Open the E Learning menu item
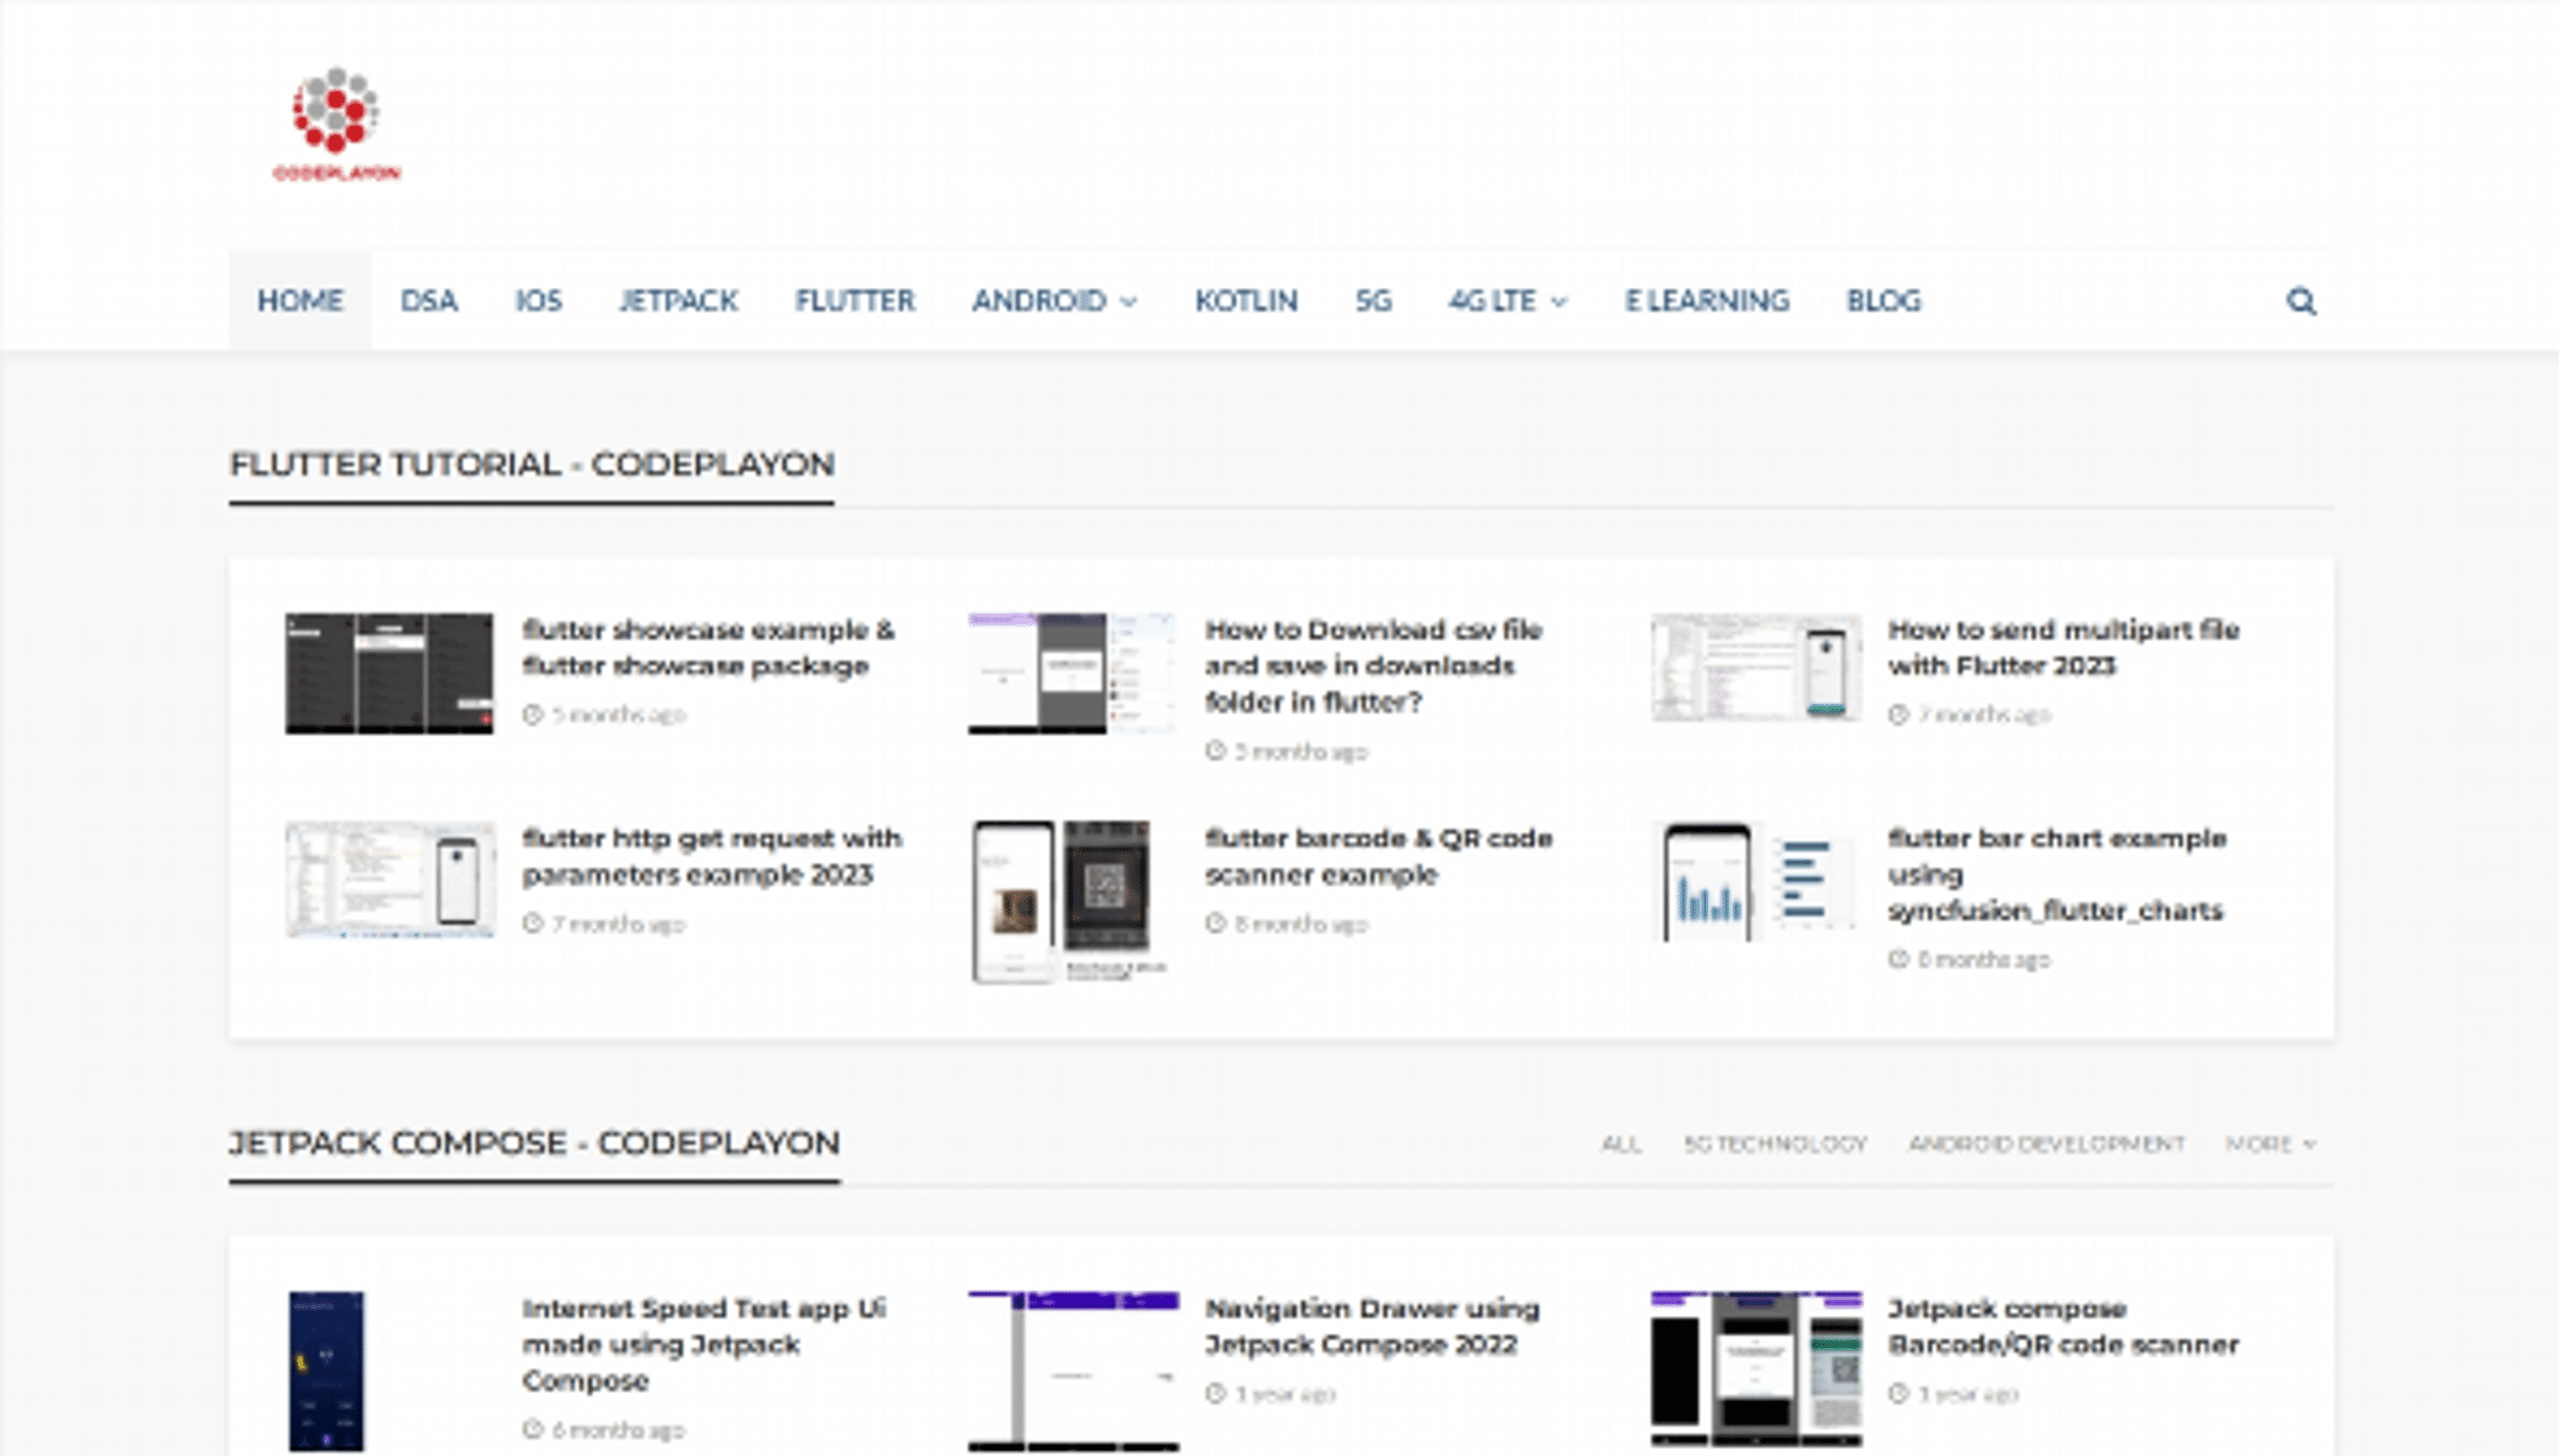The width and height of the screenshot is (2559, 1456). 1707,301
